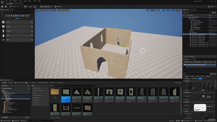Toggle visibility of selected SM_Church_C_Wall_300x150 row
Image resolution: width=217 pixels, height=122 pixels.
point(184,34)
